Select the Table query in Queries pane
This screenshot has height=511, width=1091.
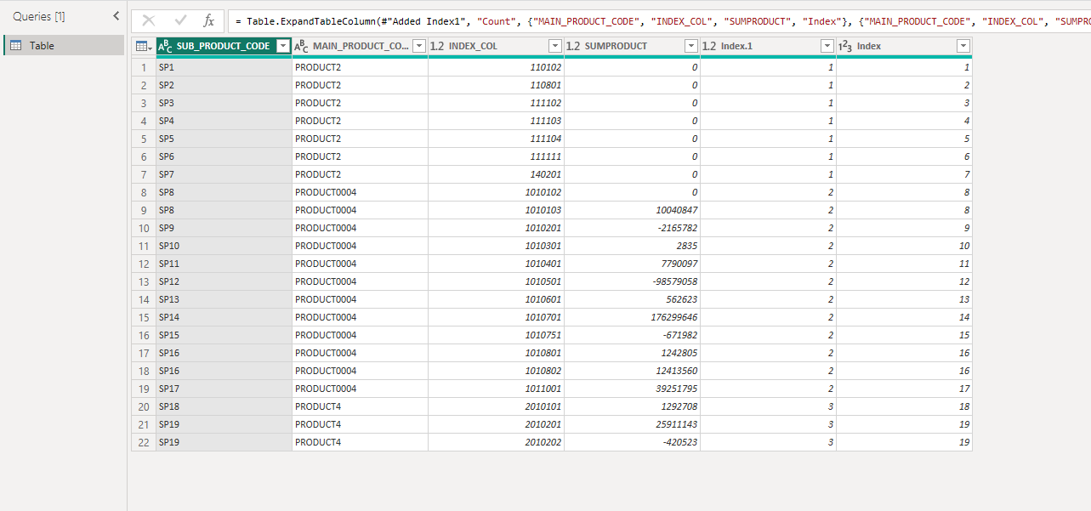tap(64, 45)
